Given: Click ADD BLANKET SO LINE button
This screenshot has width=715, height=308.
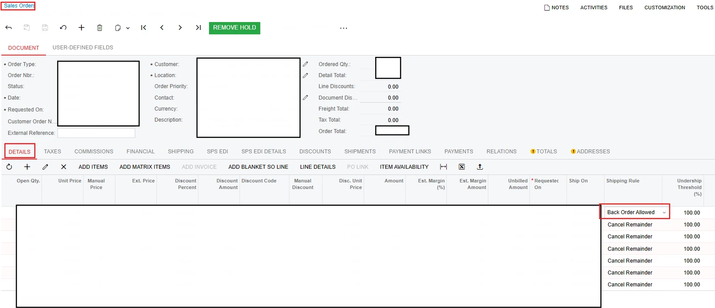Looking at the screenshot, I should (259, 167).
